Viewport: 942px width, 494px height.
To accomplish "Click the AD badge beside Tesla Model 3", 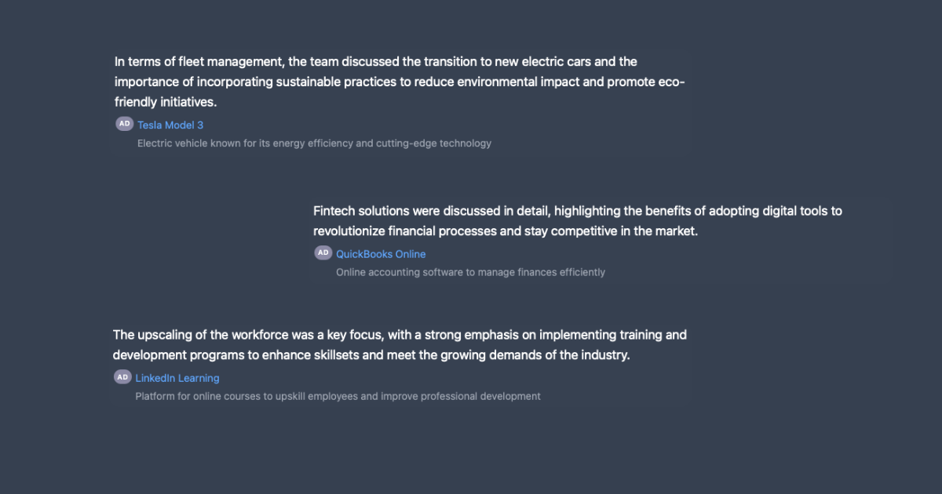I will pyautogui.click(x=124, y=124).
